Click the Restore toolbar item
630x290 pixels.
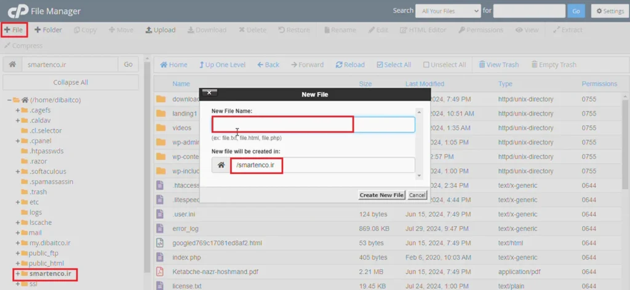(294, 29)
